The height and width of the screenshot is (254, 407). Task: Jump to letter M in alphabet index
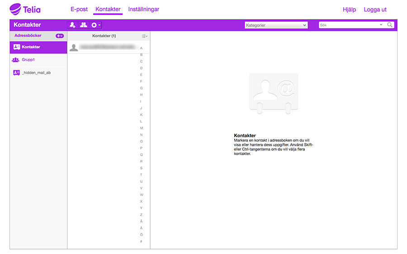click(x=142, y=128)
